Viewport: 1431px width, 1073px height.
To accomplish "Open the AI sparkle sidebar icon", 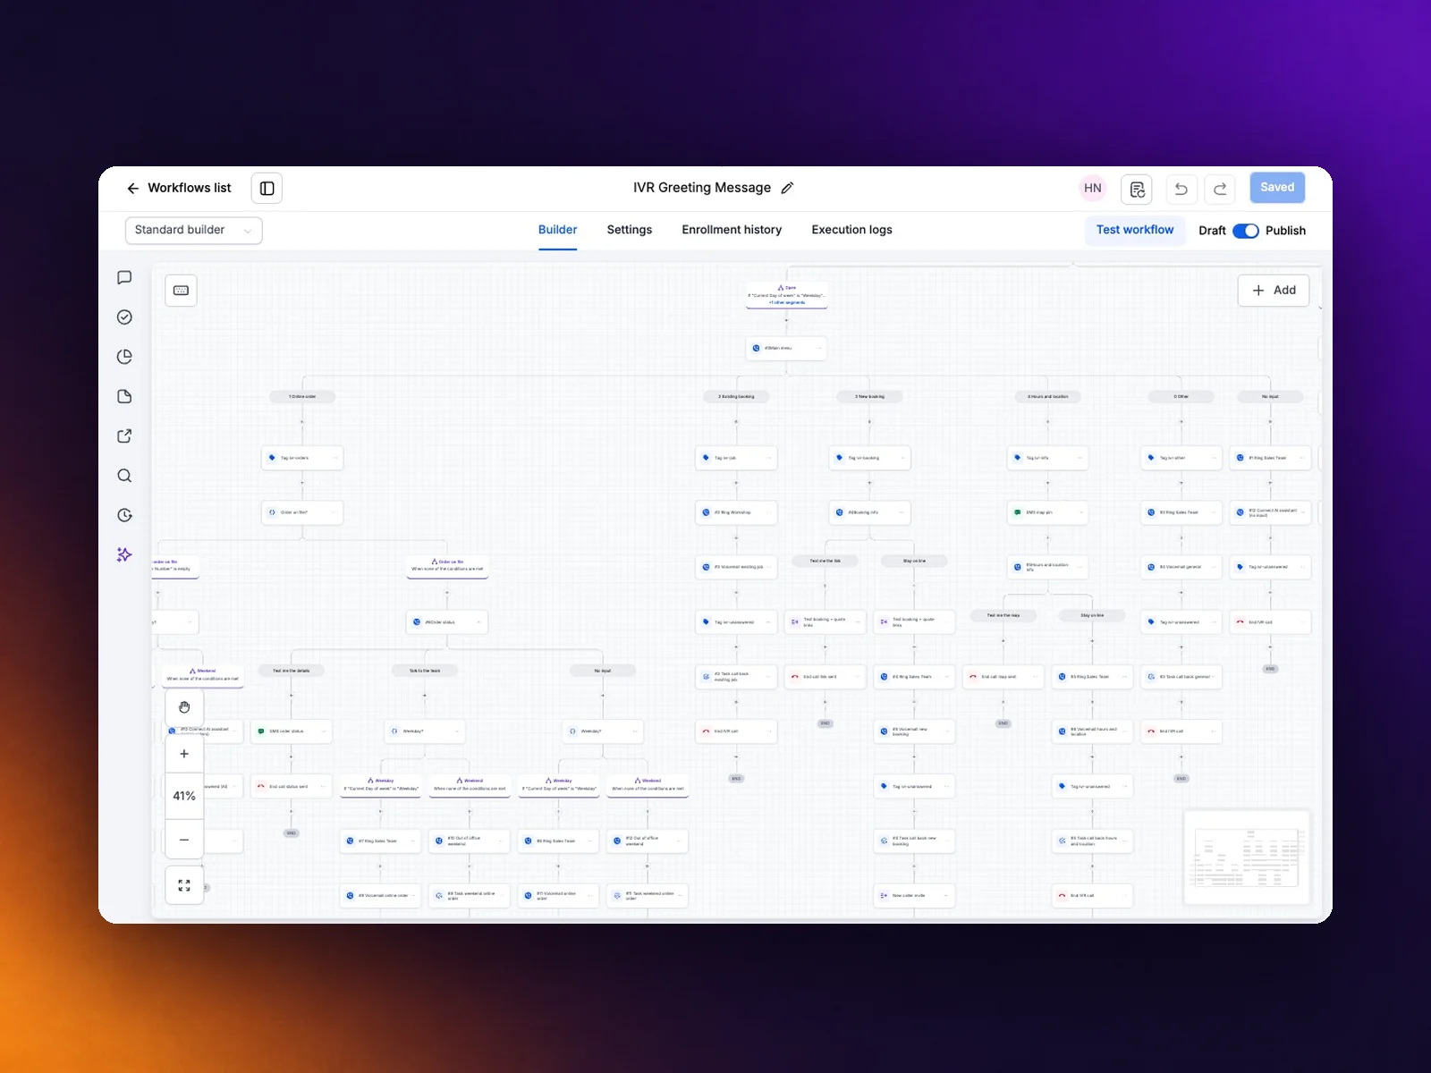I will (x=124, y=554).
